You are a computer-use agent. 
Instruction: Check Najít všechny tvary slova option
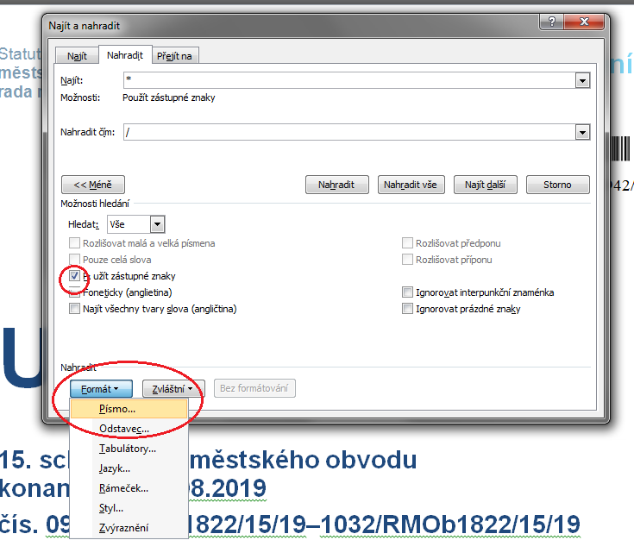[74, 309]
